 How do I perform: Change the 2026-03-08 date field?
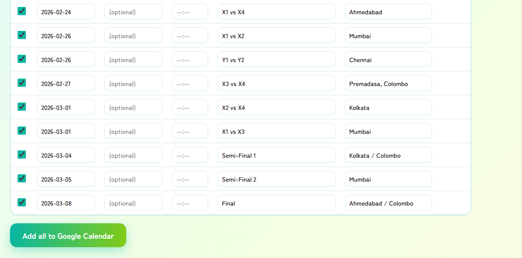(x=66, y=203)
